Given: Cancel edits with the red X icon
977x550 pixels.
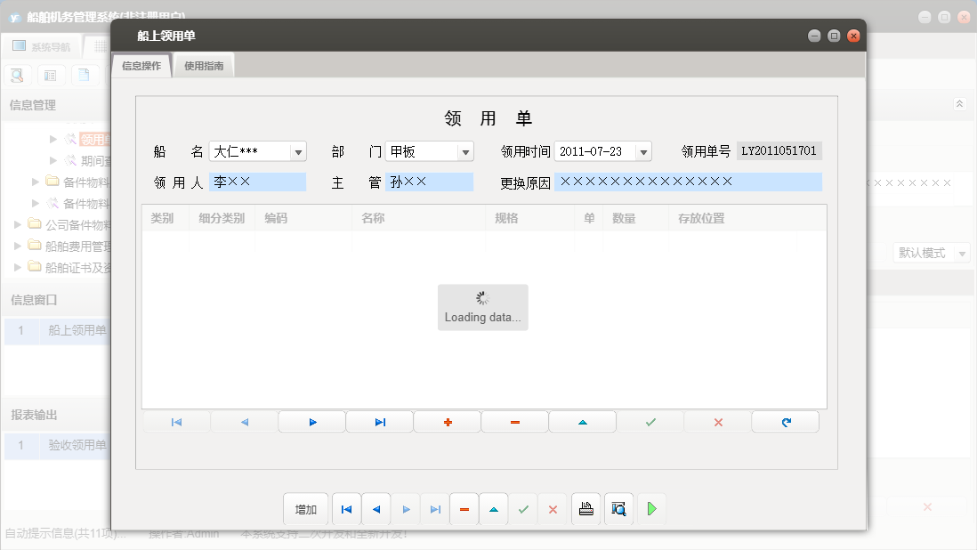Looking at the screenshot, I should click(717, 421).
